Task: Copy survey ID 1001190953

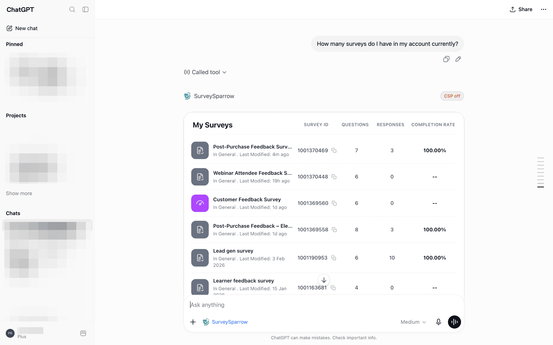Action: point(334,258)
